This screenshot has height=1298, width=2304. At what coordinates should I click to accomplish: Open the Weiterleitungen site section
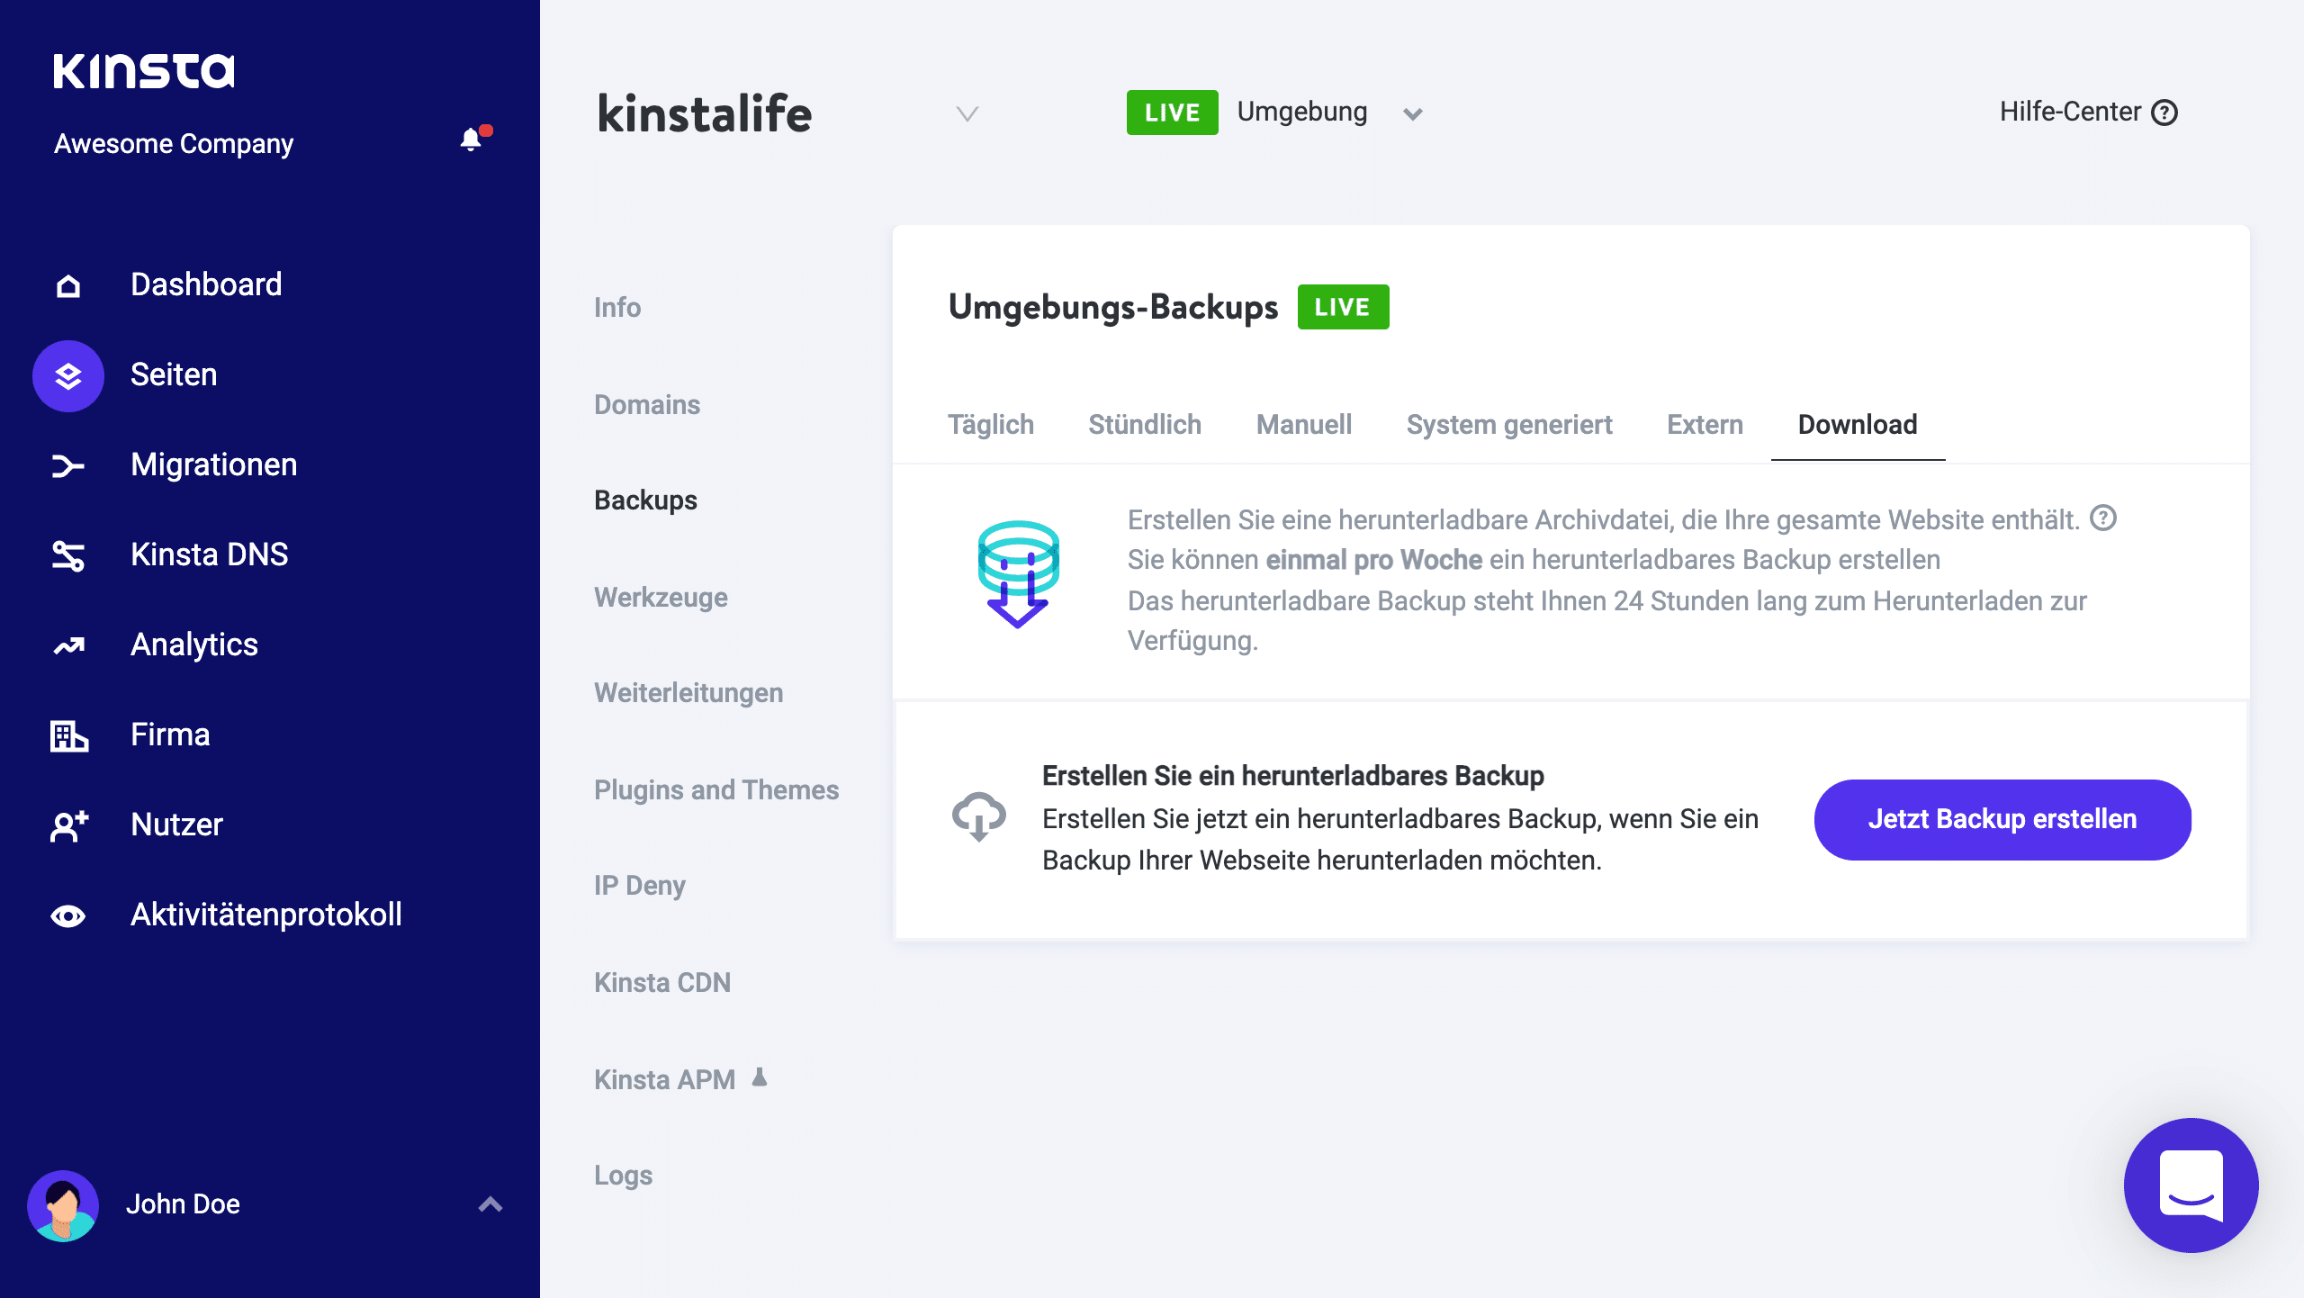coord(688,693)
